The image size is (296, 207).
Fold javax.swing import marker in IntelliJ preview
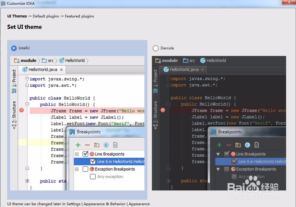tap(27, 79)
